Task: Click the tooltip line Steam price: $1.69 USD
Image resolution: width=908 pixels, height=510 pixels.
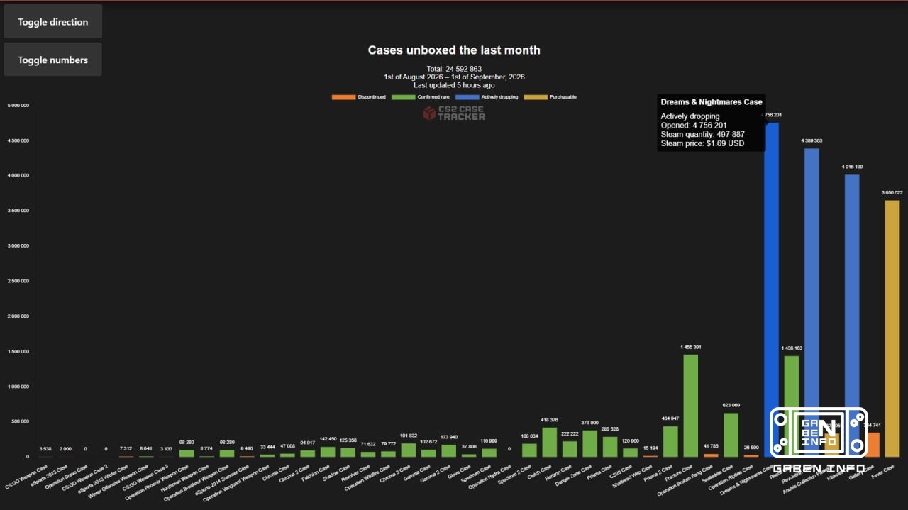Action: coord(702,143)
